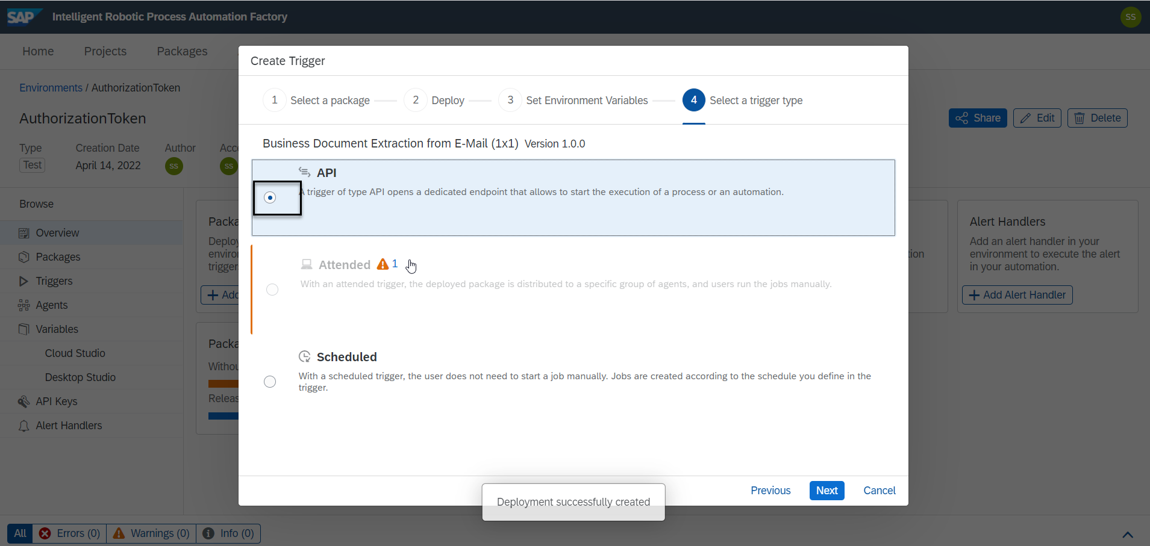Click the Deployment successfully created toast
Viewport: 1150px width, 546px height.
tap(573, 502)
